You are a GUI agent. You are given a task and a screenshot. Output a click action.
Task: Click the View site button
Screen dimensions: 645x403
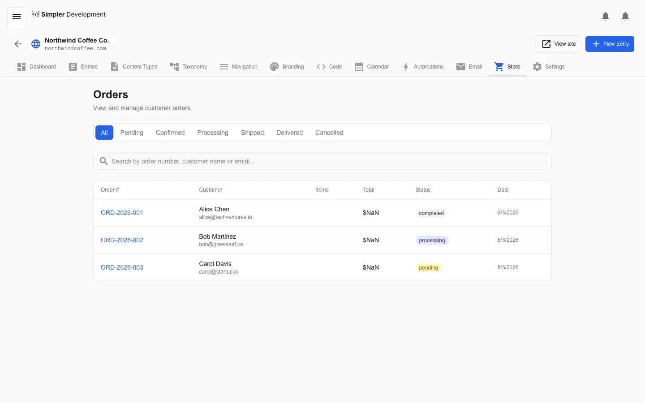[559, 44]
